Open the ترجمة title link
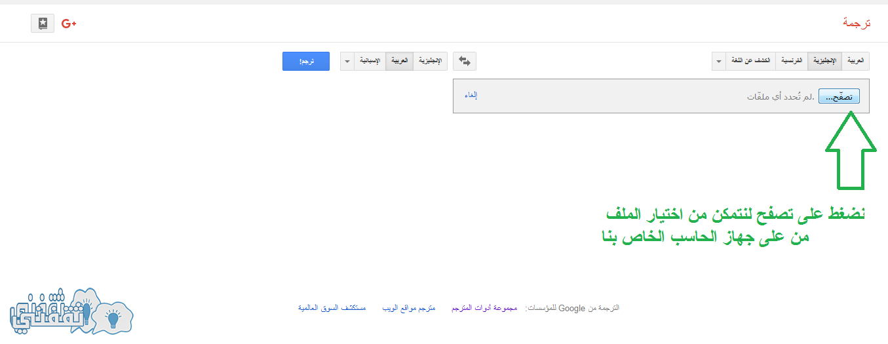This screenshot has width=888, height=344. coord(857,23)
